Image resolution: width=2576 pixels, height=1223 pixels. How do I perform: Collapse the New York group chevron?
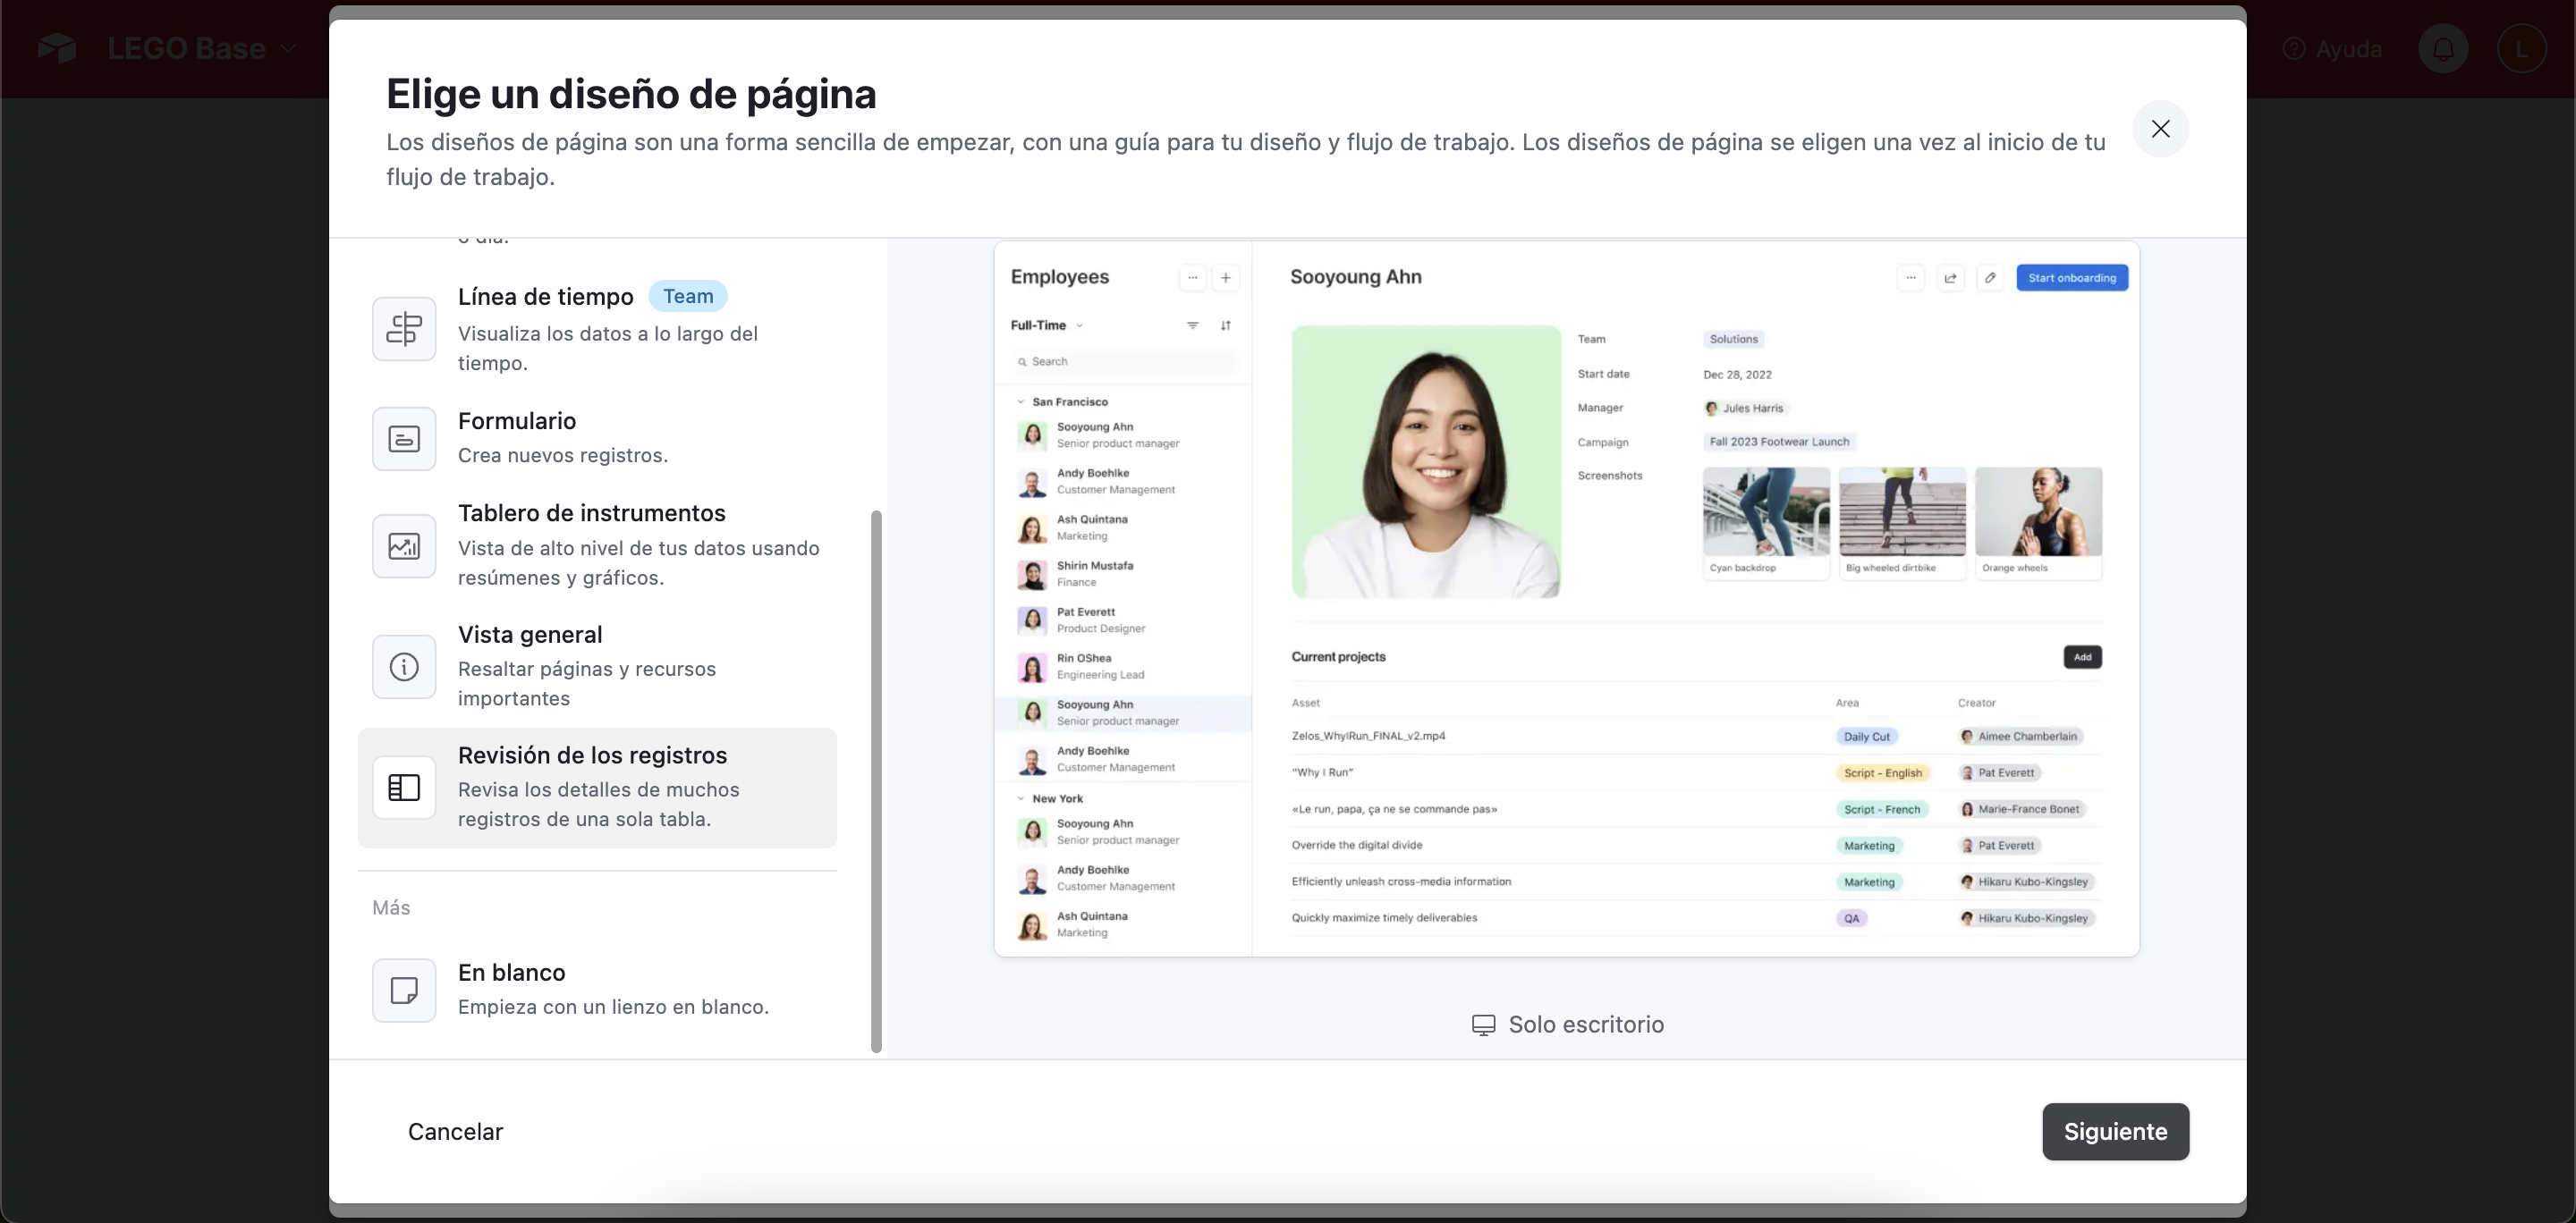point(1020,798)
